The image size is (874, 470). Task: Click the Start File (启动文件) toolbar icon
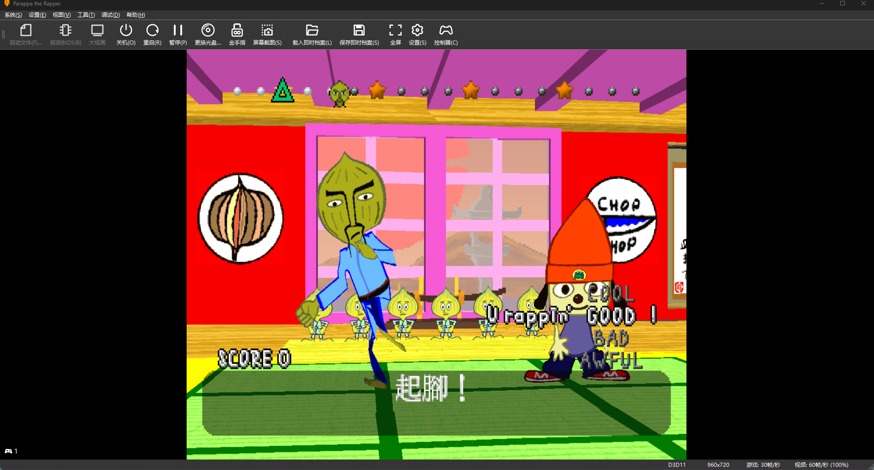[x=26, y=30]
